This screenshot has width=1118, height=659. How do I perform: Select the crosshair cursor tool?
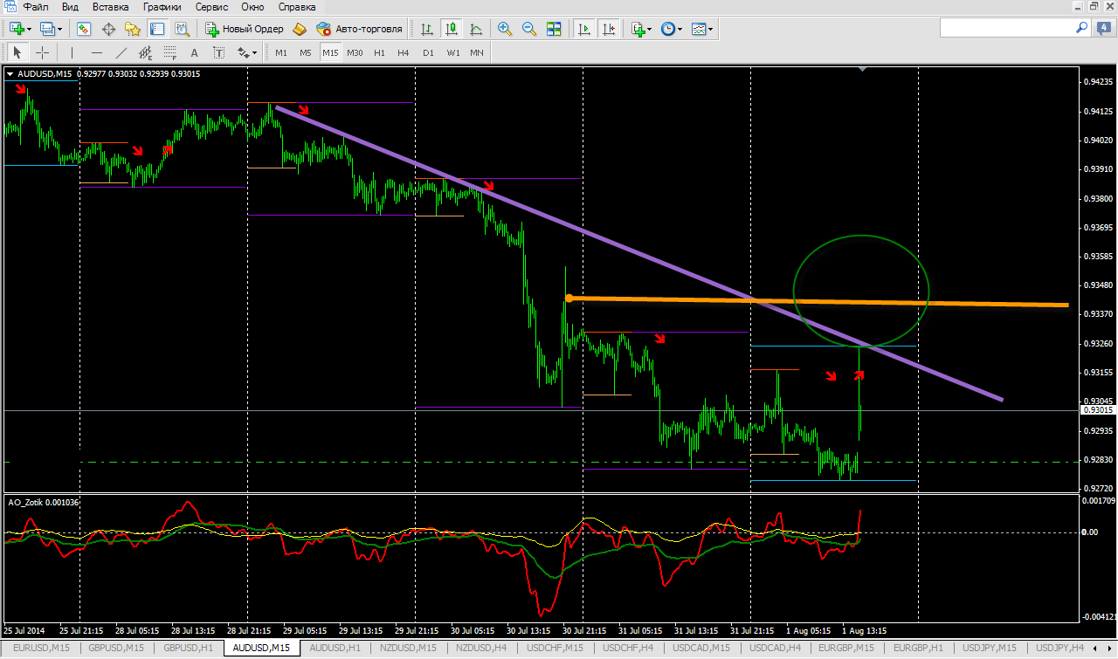[x=42, y=52]
